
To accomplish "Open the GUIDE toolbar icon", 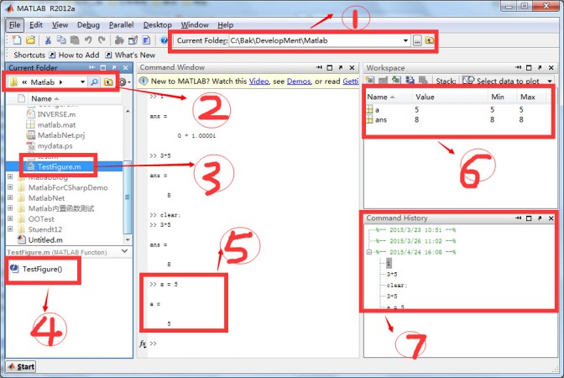I will (133, 40).
